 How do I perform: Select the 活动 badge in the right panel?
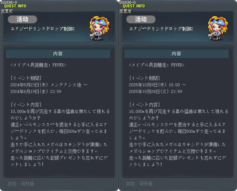141,20
